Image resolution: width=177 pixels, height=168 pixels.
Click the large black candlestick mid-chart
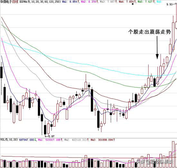pyautogui.click(x=92, y=100)
